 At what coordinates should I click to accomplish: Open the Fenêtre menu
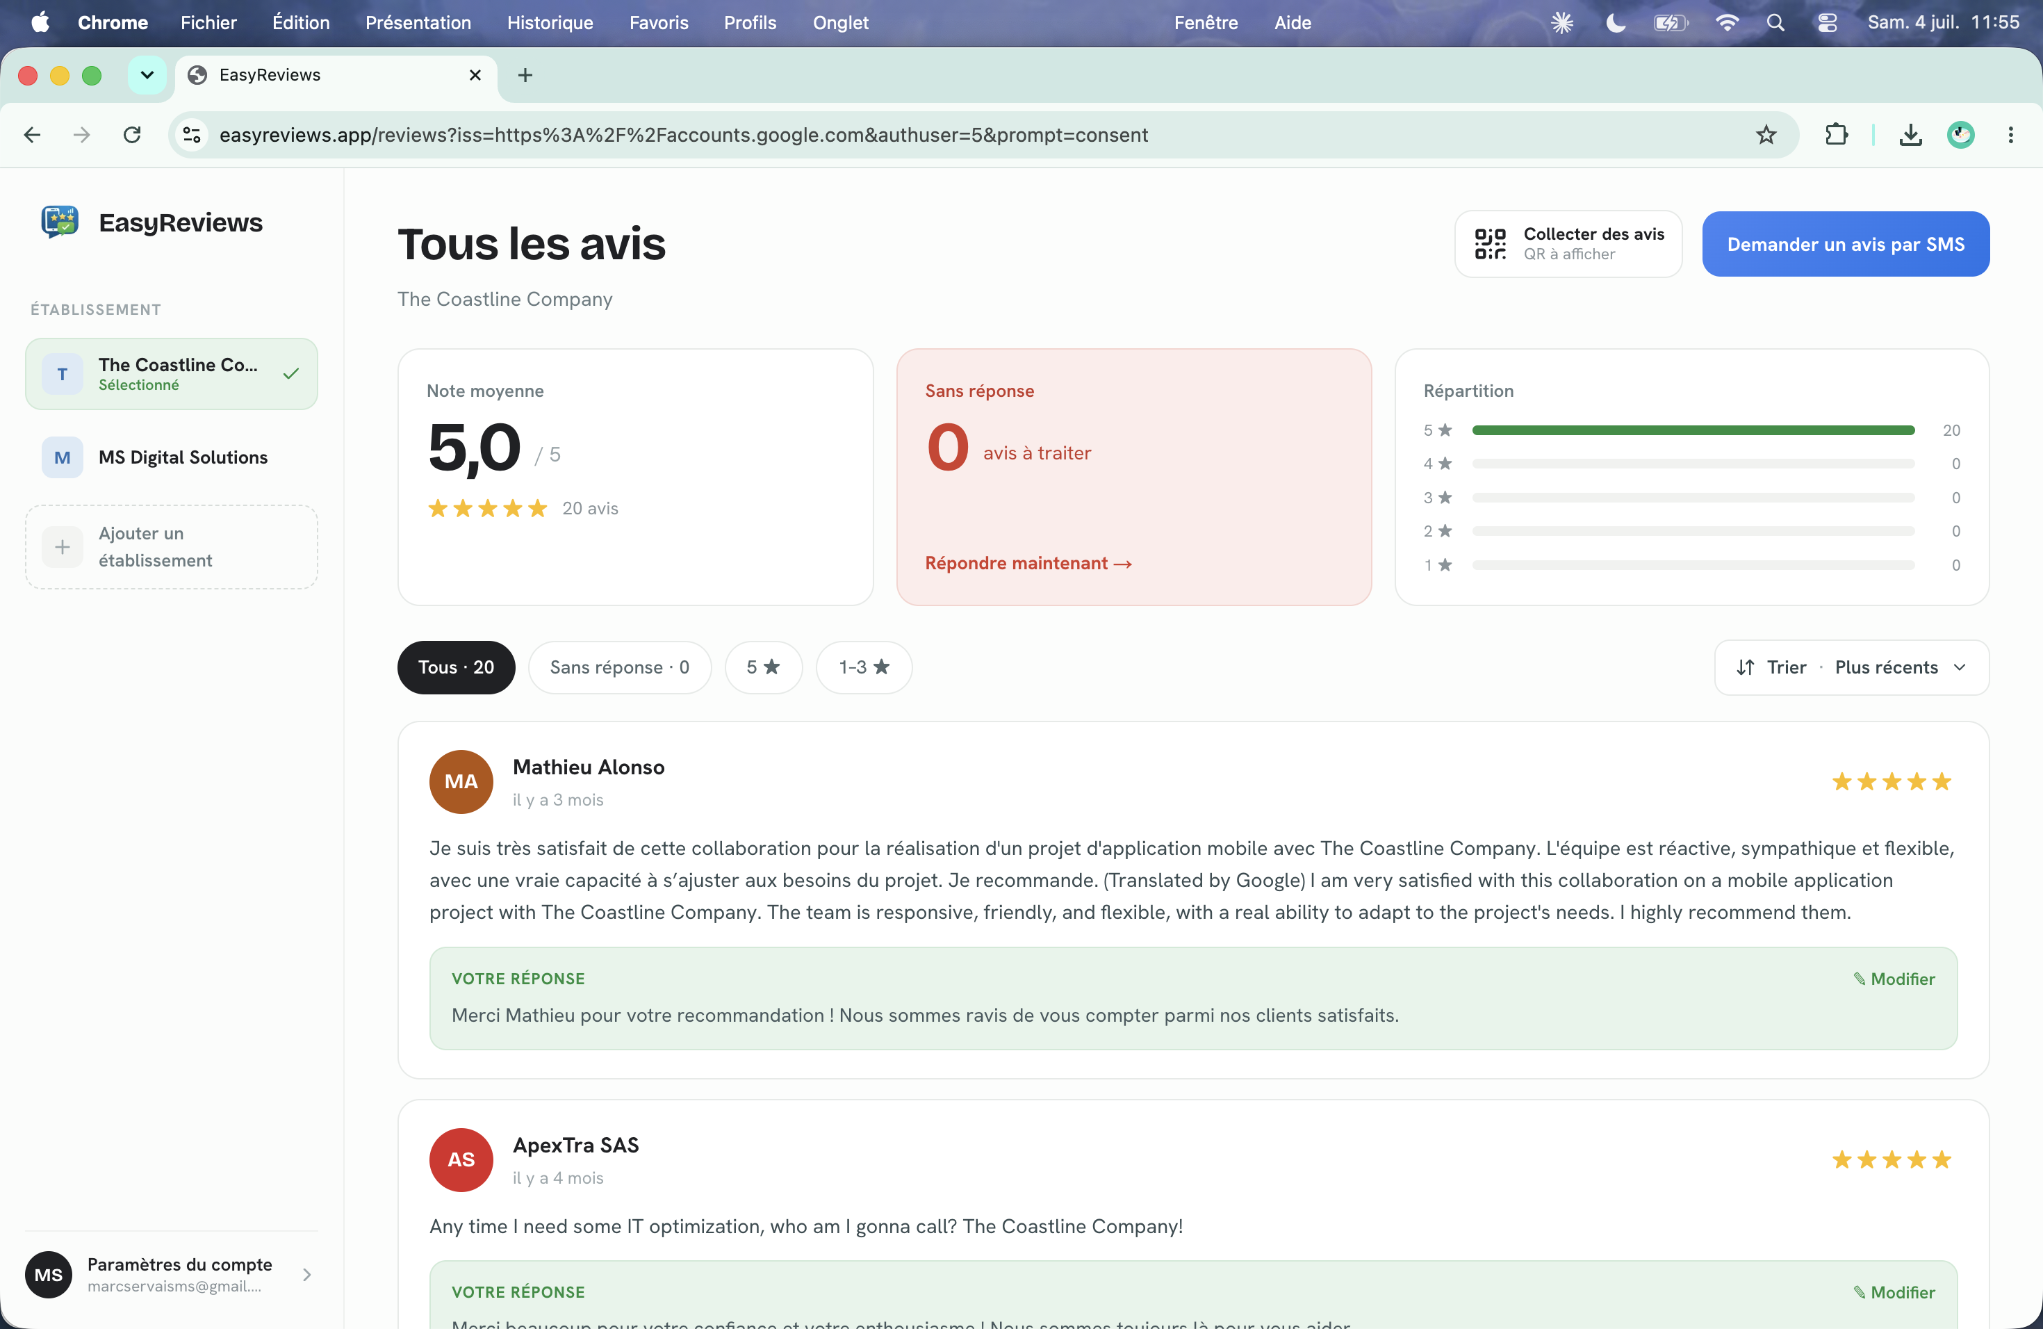[x=1205, y=22]
